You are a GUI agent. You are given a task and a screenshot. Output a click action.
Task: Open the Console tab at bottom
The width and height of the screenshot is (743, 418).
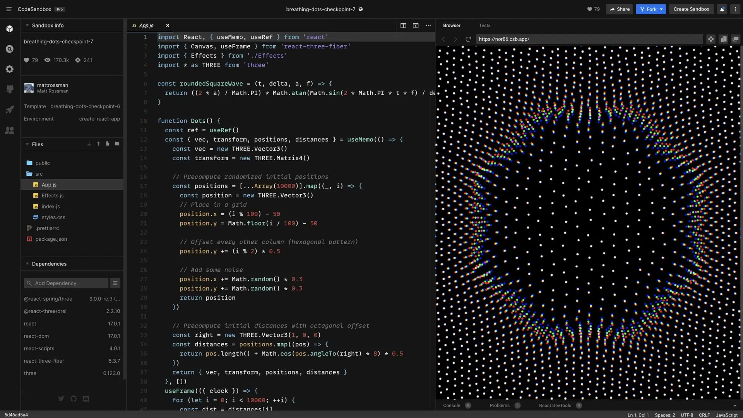coord(452,406)
